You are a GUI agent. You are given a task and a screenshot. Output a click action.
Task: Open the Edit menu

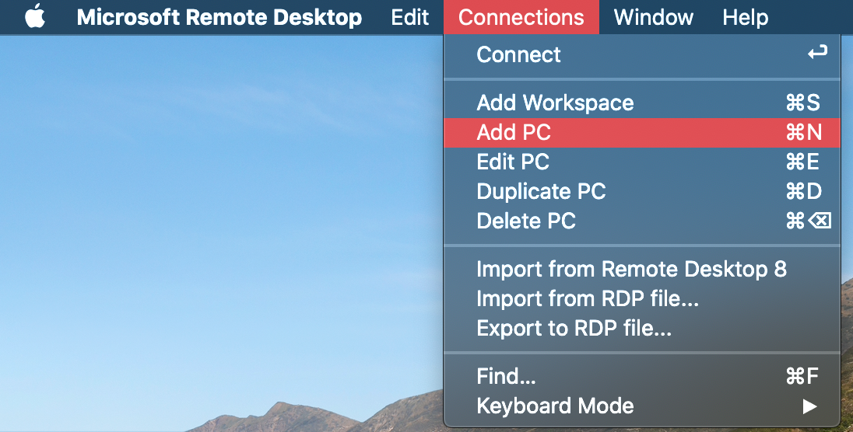point(409,17)
